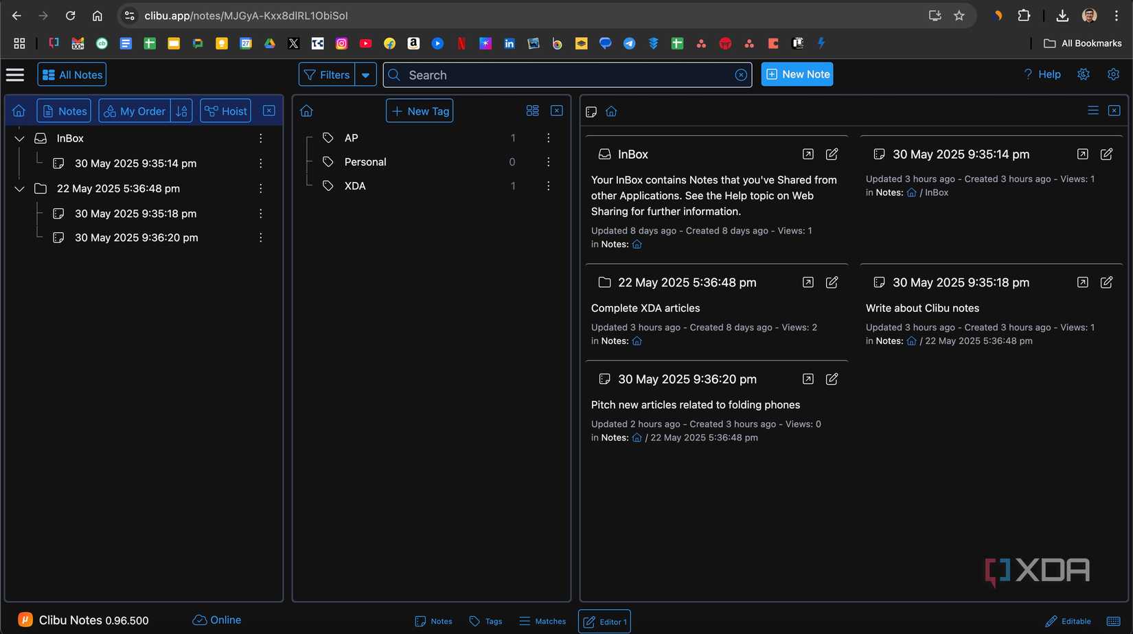The image size is (1133, 634).
Task: Click the home icon in Tags panel
Action: (x=306, y=111)
